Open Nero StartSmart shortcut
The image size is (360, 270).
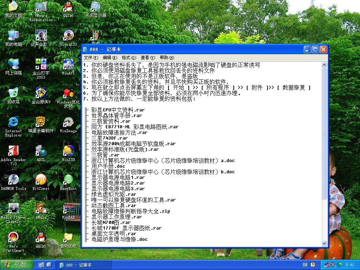point(14,243)
